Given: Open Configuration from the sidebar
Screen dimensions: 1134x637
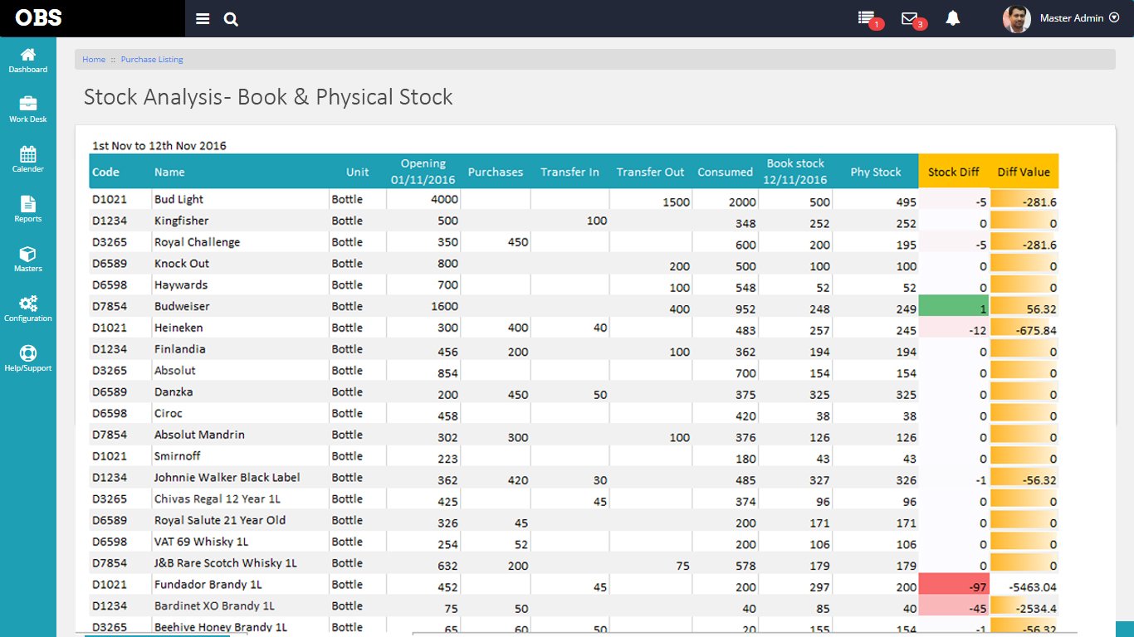Looking at the screenshot, I should click(28, 309).
